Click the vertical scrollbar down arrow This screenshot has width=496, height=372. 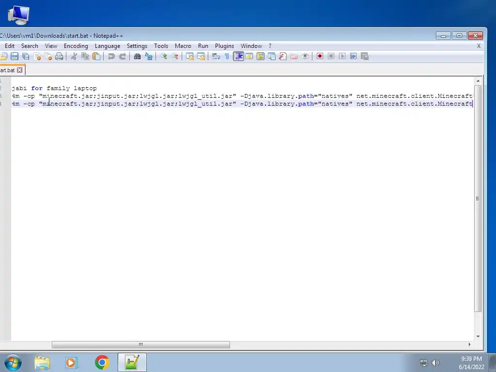coord(478,337)
